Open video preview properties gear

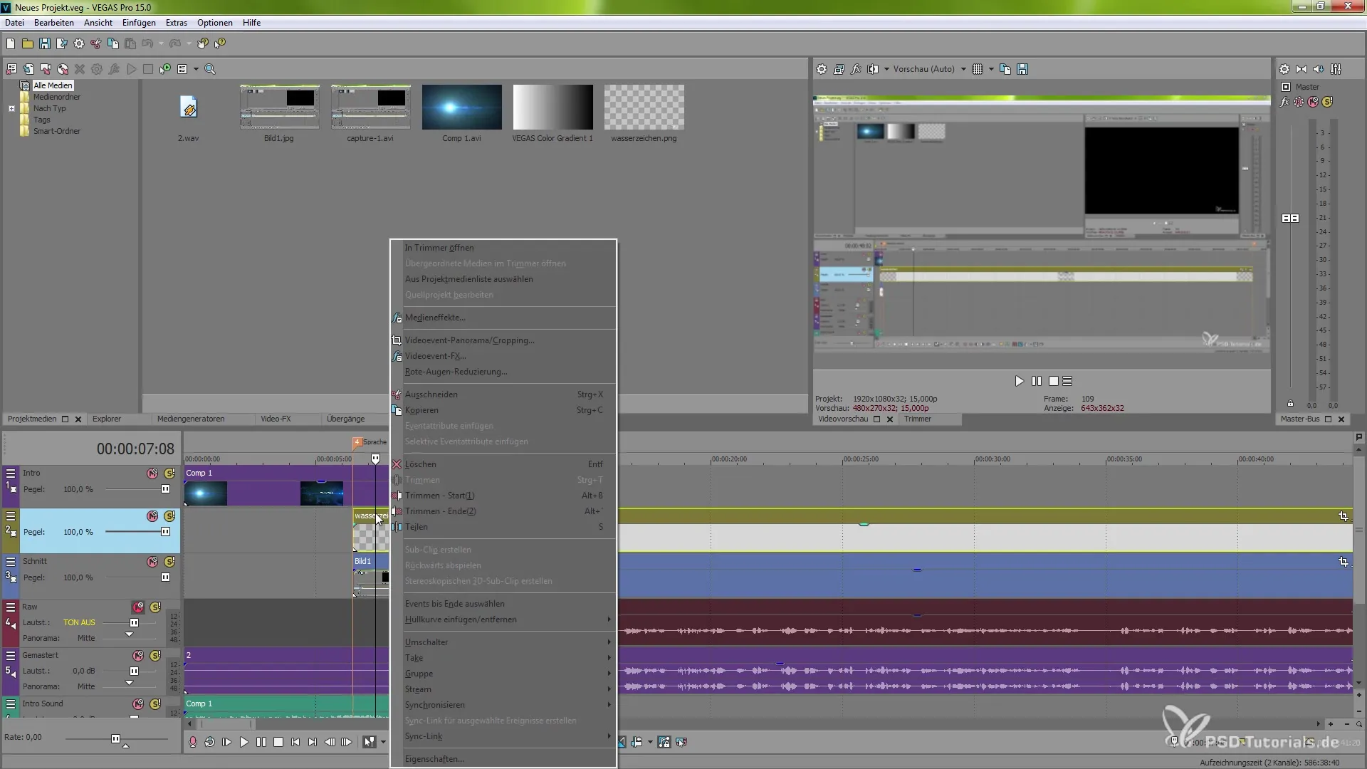[822, 69]
